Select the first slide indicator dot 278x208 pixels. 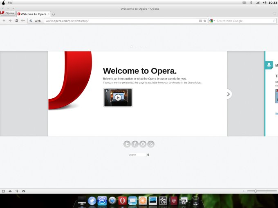pos(131,46)
